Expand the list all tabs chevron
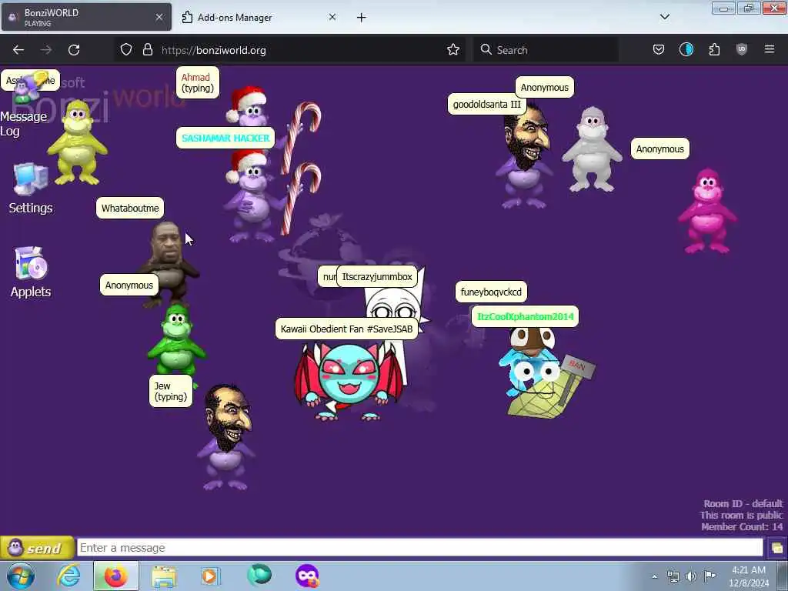This screenshot has width=788, height=591. [x=664, y=17]
